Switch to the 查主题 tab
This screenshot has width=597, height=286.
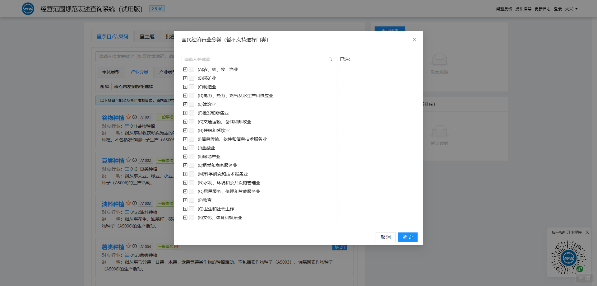[x=147, y=36]
